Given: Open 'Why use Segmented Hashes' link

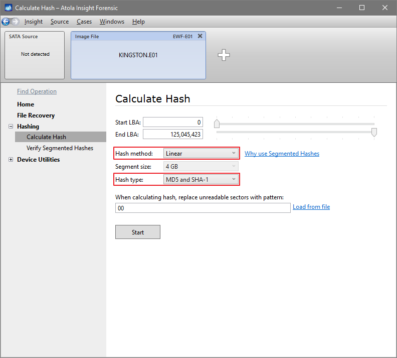Looking at the screenshot, I should pos(282,154).
